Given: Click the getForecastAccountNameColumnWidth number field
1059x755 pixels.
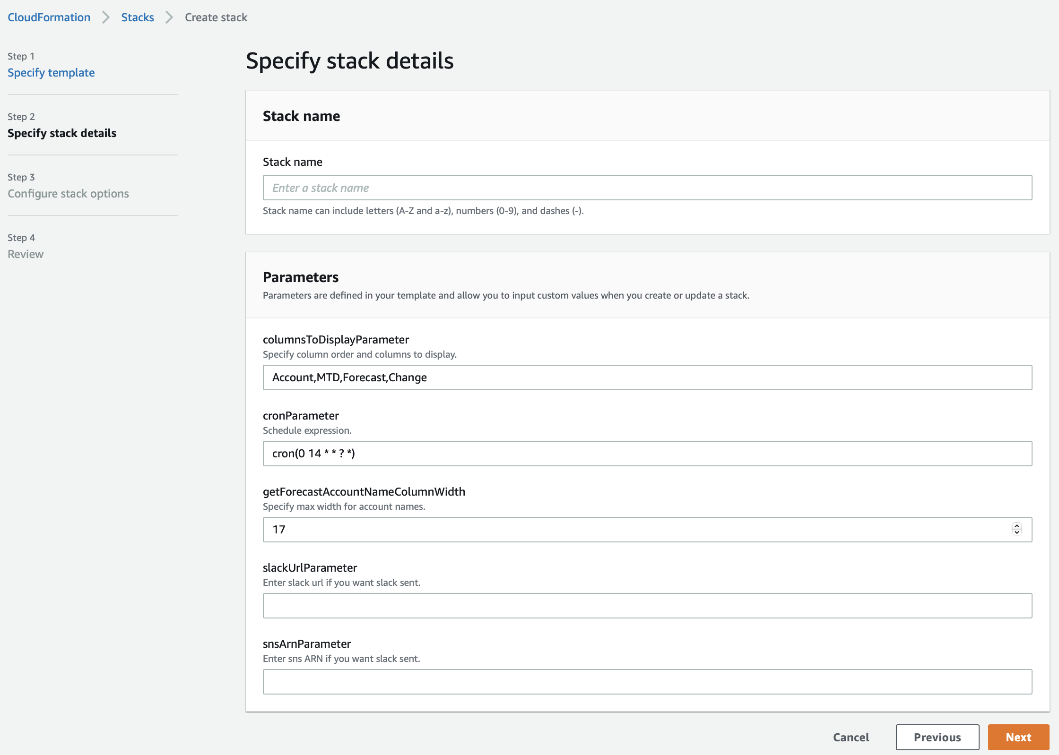Looking at the screenshot, I should click(647, 530).
